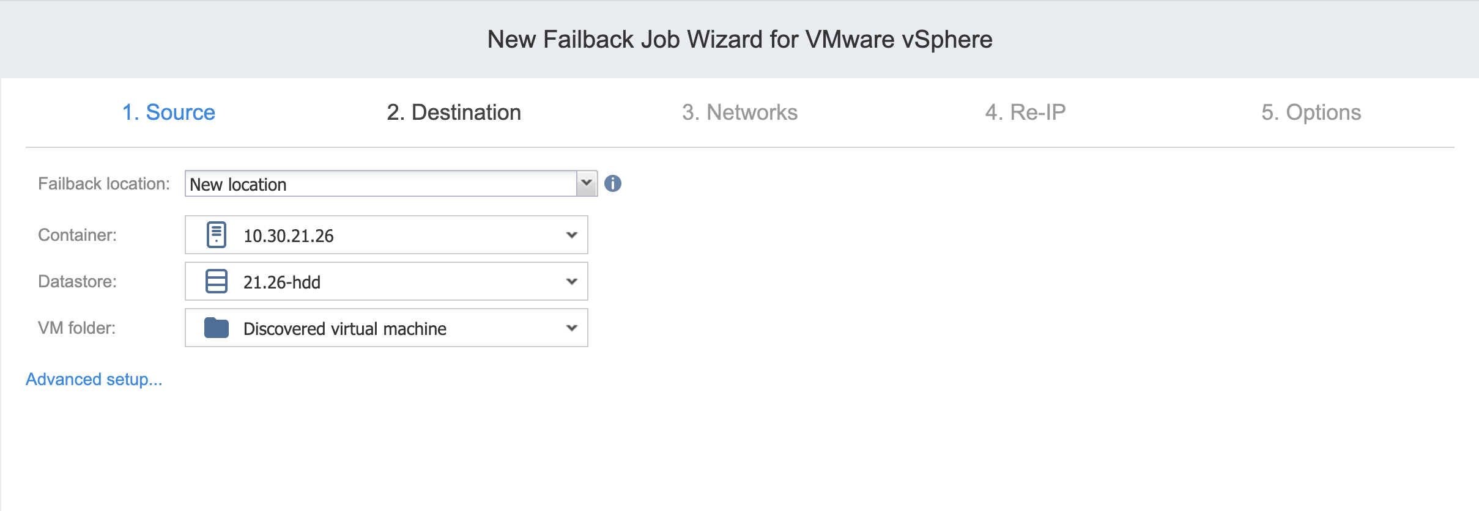Image resolution: width=1479 pixels, height=511 pixels.
Task: Switch to the 3. Networks step
Action: (740, 112)
